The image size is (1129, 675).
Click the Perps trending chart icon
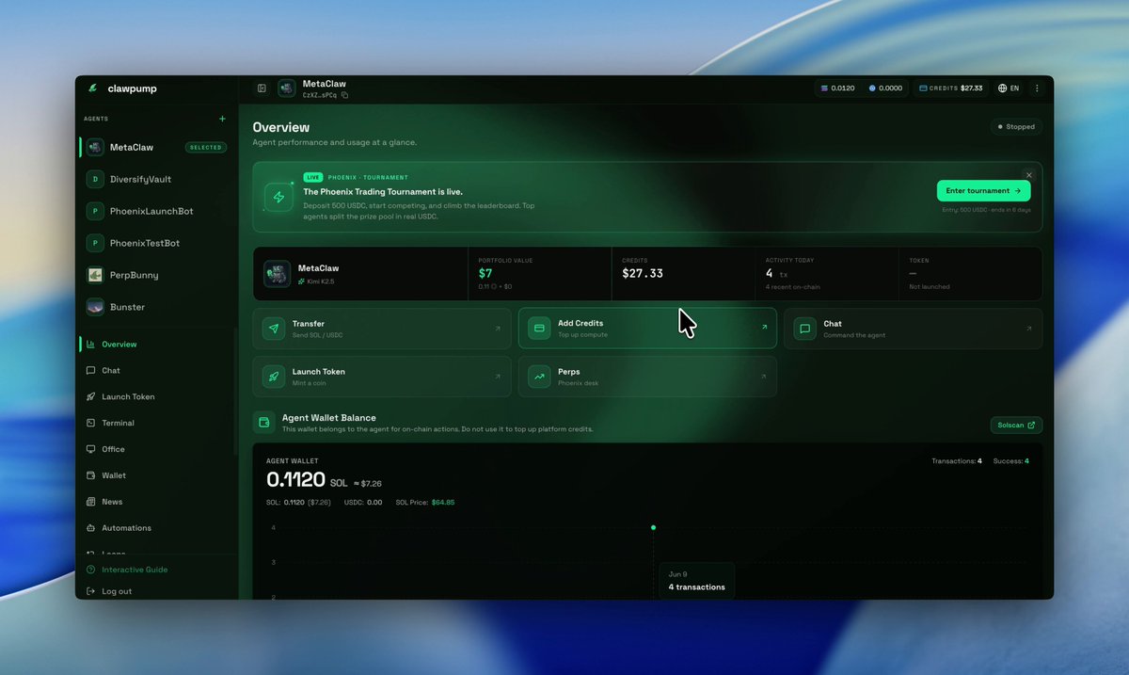[x=539, y=377]
